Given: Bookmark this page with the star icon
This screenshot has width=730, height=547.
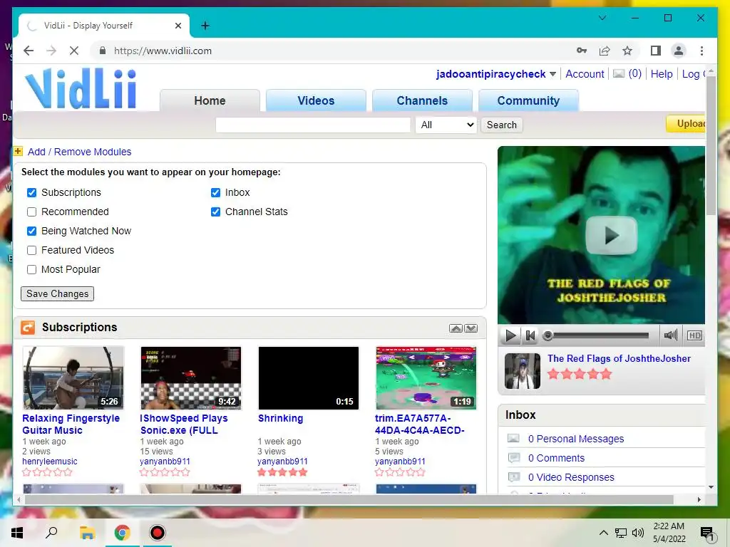Looking at the screenshot, I should coord(627,51).
